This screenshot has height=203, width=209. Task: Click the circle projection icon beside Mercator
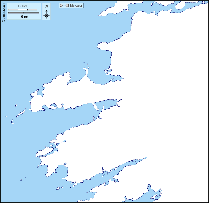pos(61,5)
